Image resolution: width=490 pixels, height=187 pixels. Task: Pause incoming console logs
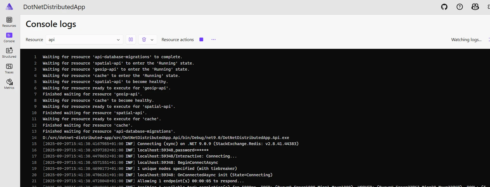(131, 39)
